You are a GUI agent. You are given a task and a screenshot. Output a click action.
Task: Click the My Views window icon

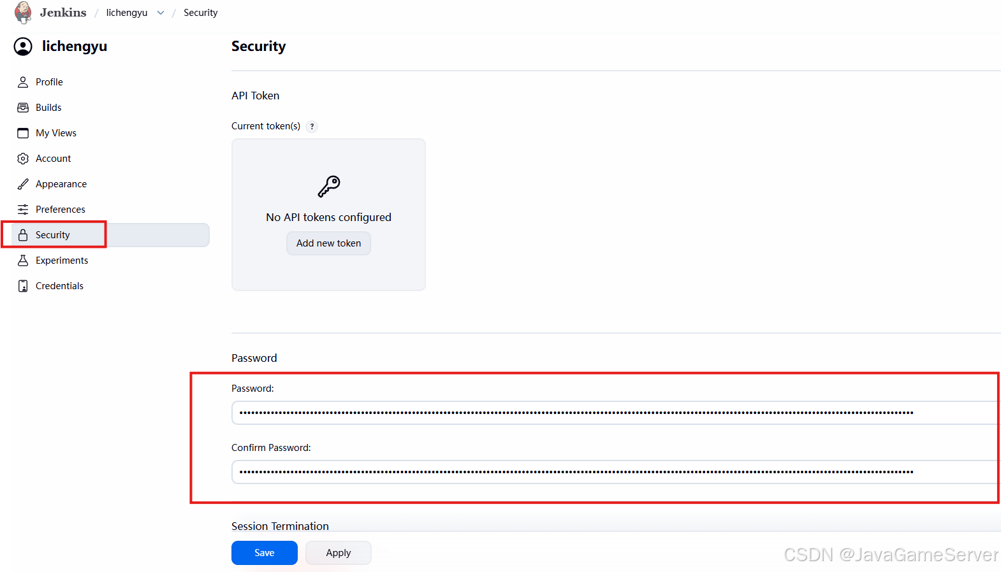coord(23,133)
